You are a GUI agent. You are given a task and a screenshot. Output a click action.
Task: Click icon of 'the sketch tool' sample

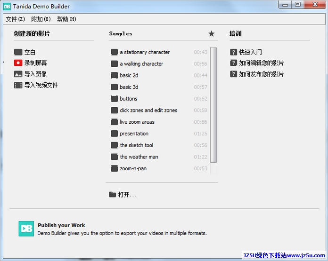tap(114, 145)
